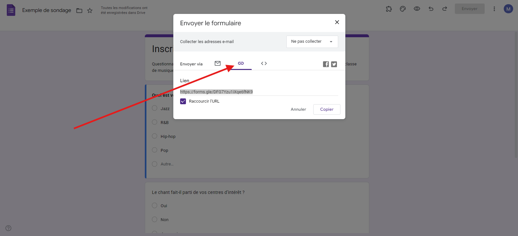Select the Hip-hop radio option

click(155, 136)
